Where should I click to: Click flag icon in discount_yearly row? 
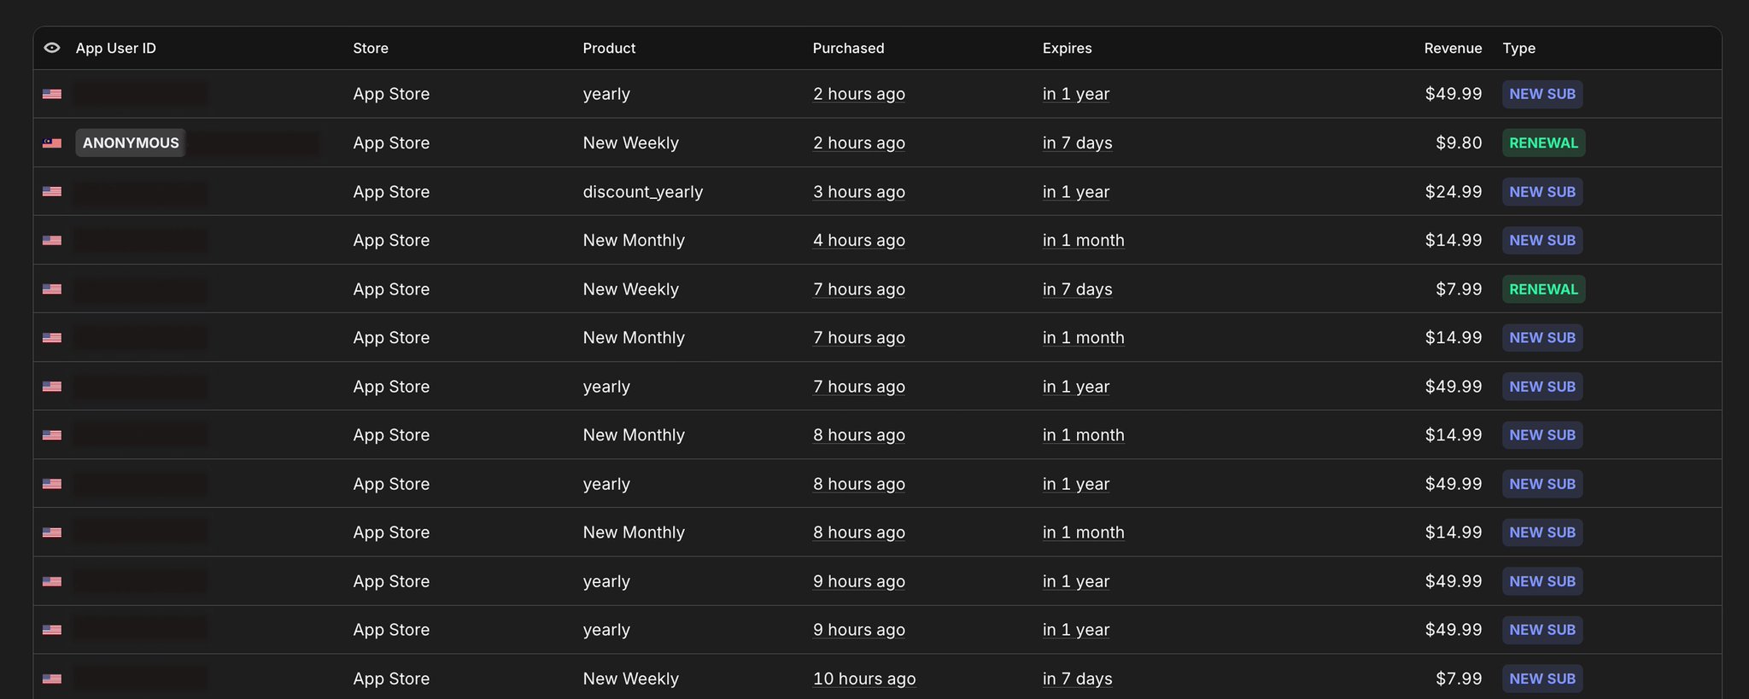click(52, 192)
